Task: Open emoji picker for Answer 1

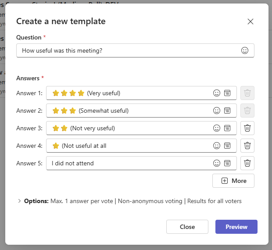Action: coord(216,93)
